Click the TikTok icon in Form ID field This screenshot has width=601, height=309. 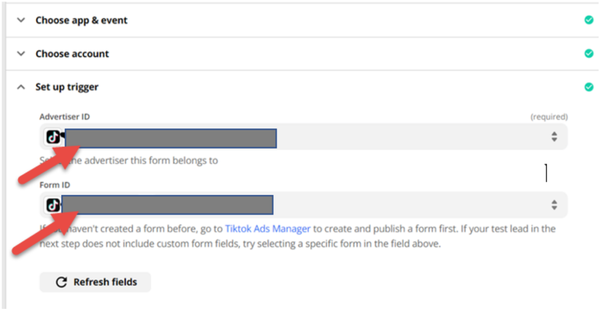click(53, 205)
